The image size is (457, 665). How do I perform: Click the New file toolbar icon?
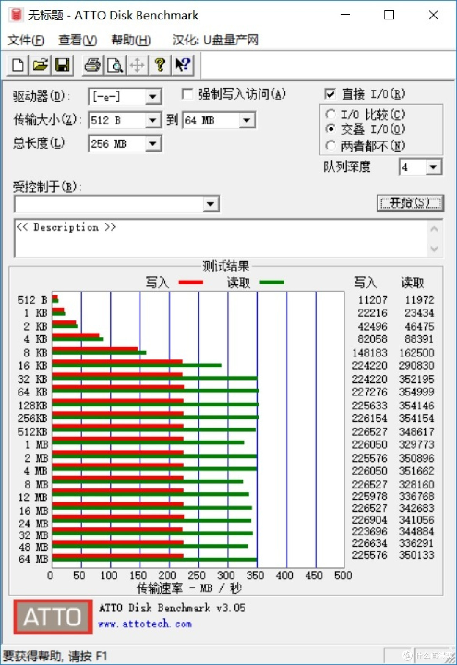click(18, 66)
